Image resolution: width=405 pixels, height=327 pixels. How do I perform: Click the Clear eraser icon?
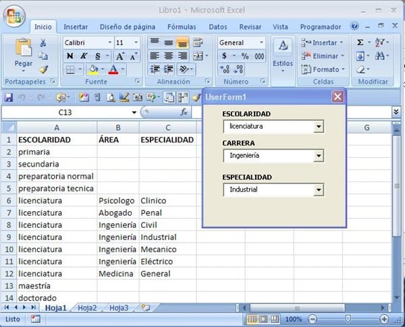point(360,69)
